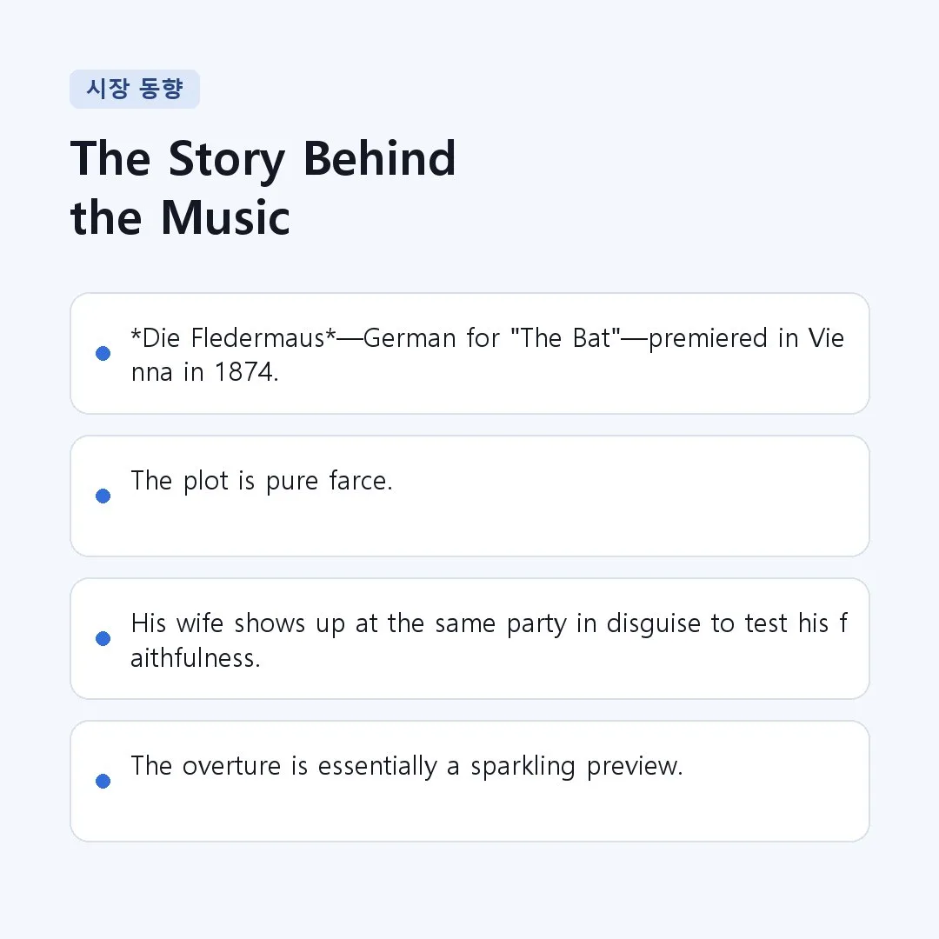Image resolution: width=939 pixels, height=939 pixels.
Task: Click the word Fledermaus in the first card
Action: [258, 337]
